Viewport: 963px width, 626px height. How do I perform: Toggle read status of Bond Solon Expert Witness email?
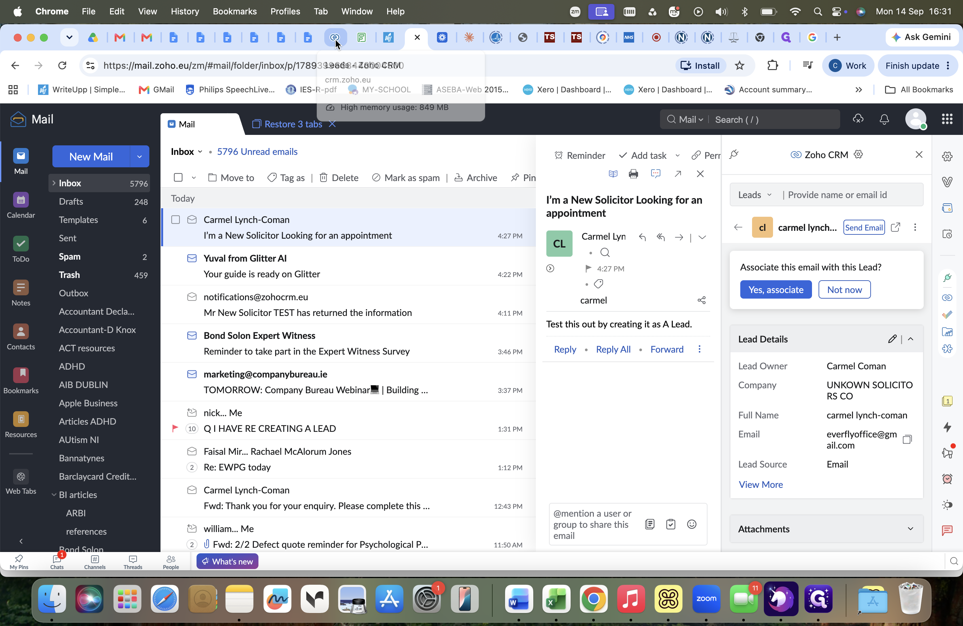tap(192, 335)
